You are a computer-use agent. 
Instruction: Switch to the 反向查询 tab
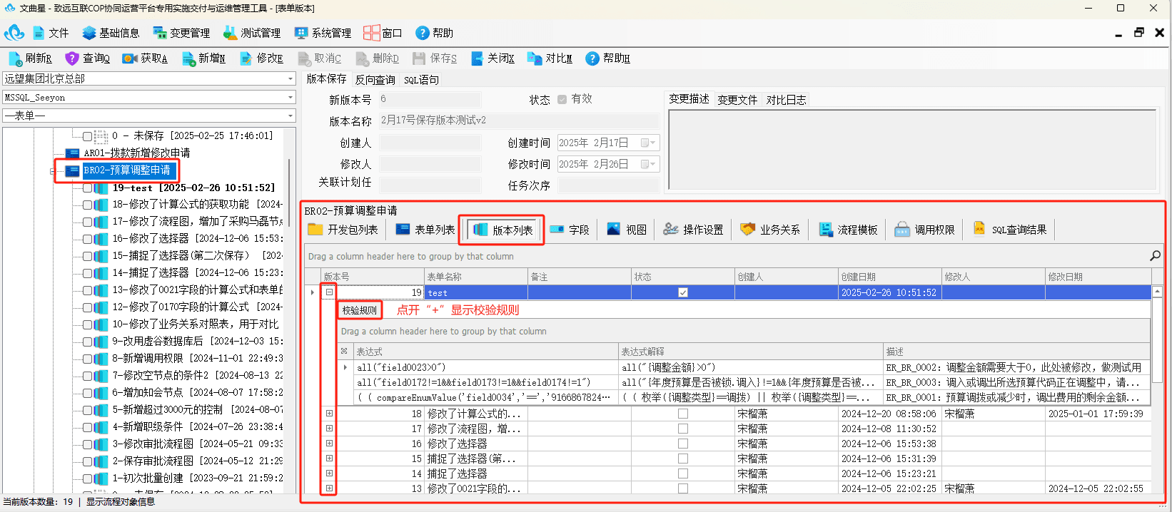coord(375,80)
